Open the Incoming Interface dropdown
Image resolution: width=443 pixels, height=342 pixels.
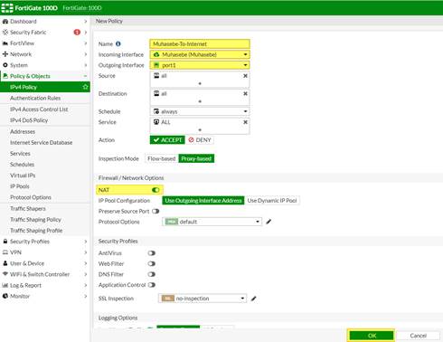pos(200,54)
